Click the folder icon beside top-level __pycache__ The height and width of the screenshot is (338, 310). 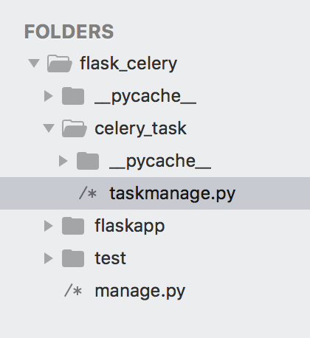pos(73,96)
